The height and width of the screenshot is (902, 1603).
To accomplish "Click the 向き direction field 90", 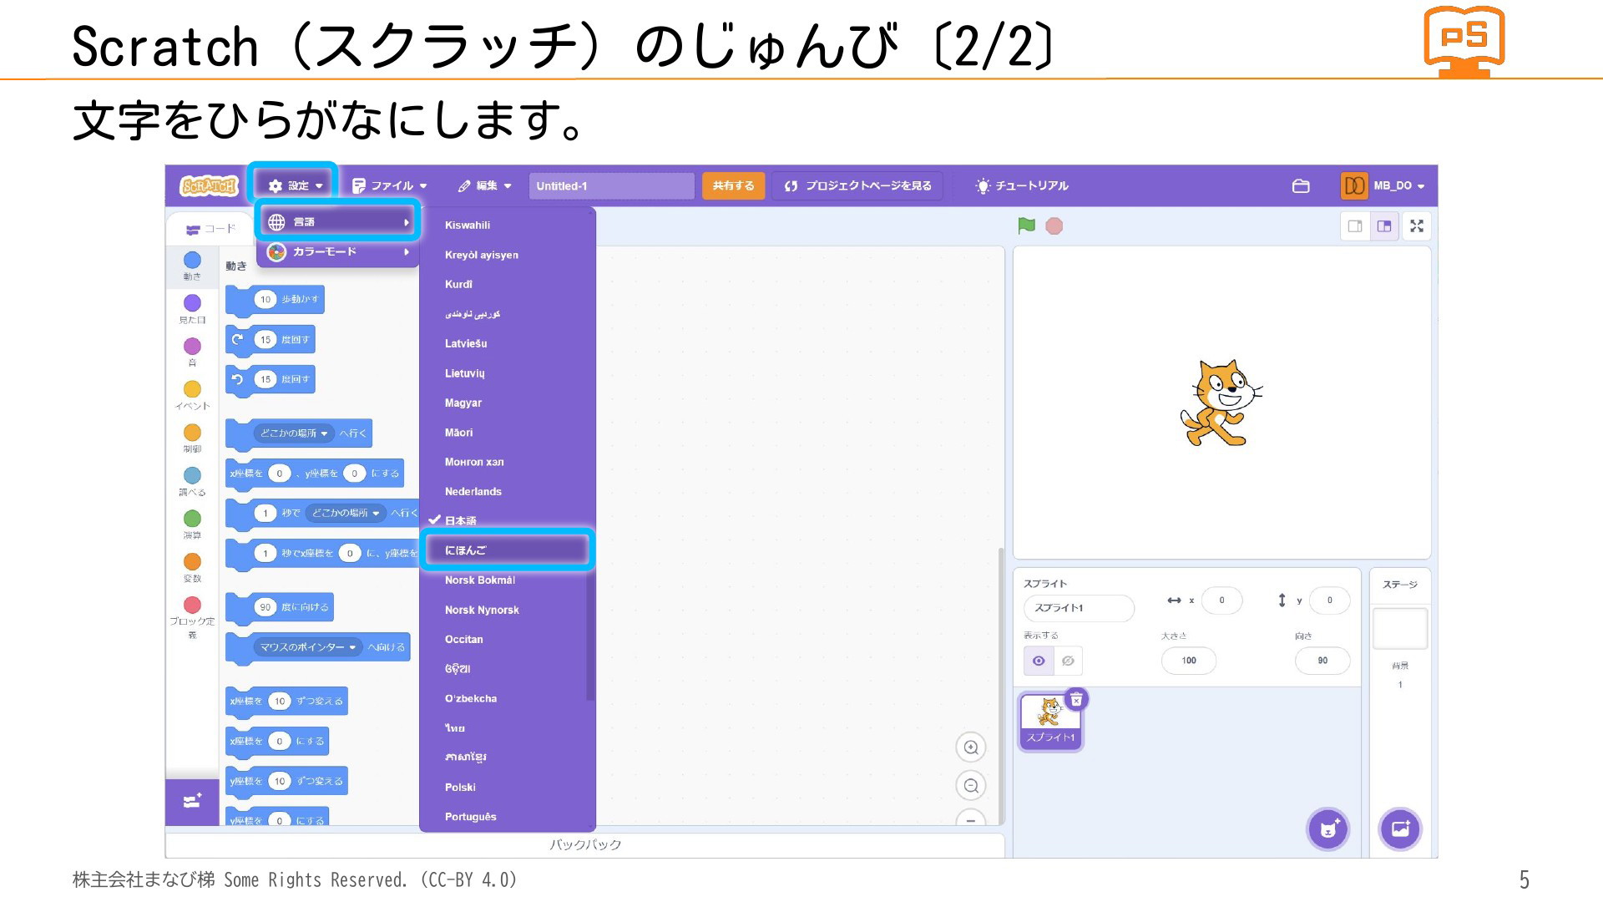I will pyautogui.click(x=1322, y=661).
